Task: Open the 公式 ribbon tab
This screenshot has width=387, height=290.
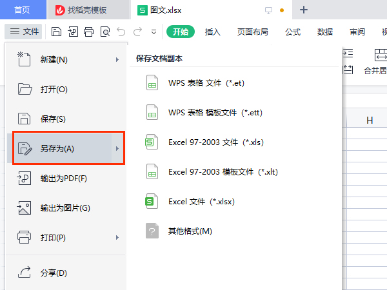Action: coord(293,32)
